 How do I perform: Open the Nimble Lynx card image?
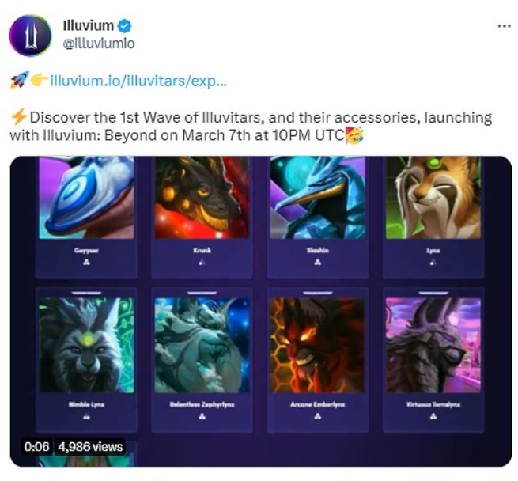(86, 345)
